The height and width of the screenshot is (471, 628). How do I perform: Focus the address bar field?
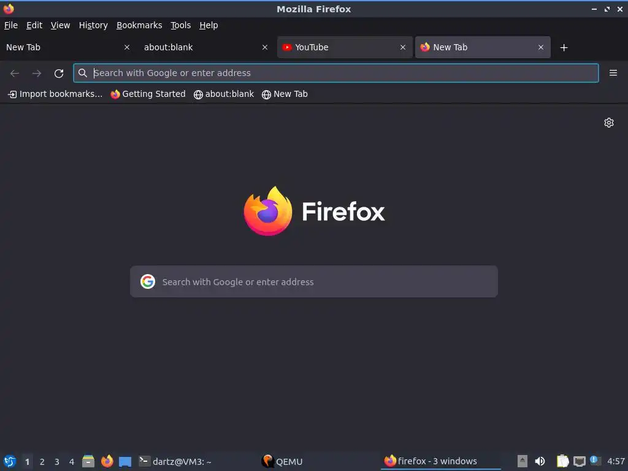335,73
